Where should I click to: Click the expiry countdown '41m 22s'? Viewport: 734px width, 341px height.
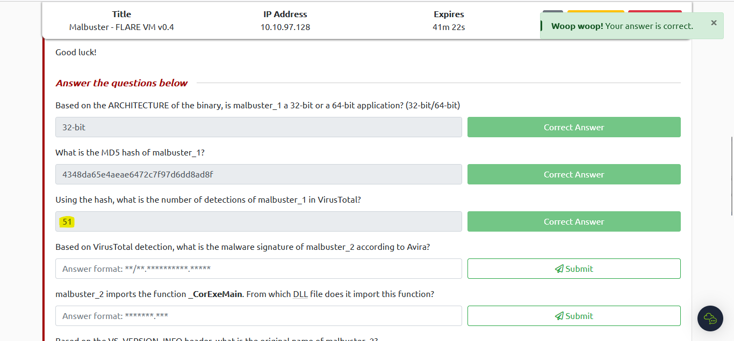449,27
